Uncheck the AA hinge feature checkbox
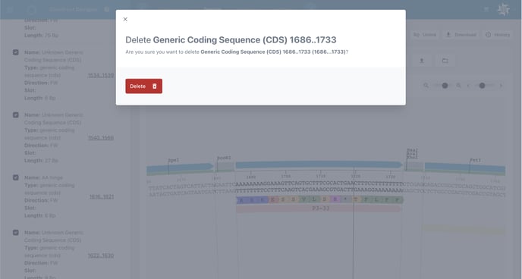Image resolution: width=522 pixels, height=279 pixels. pos(16,177)
